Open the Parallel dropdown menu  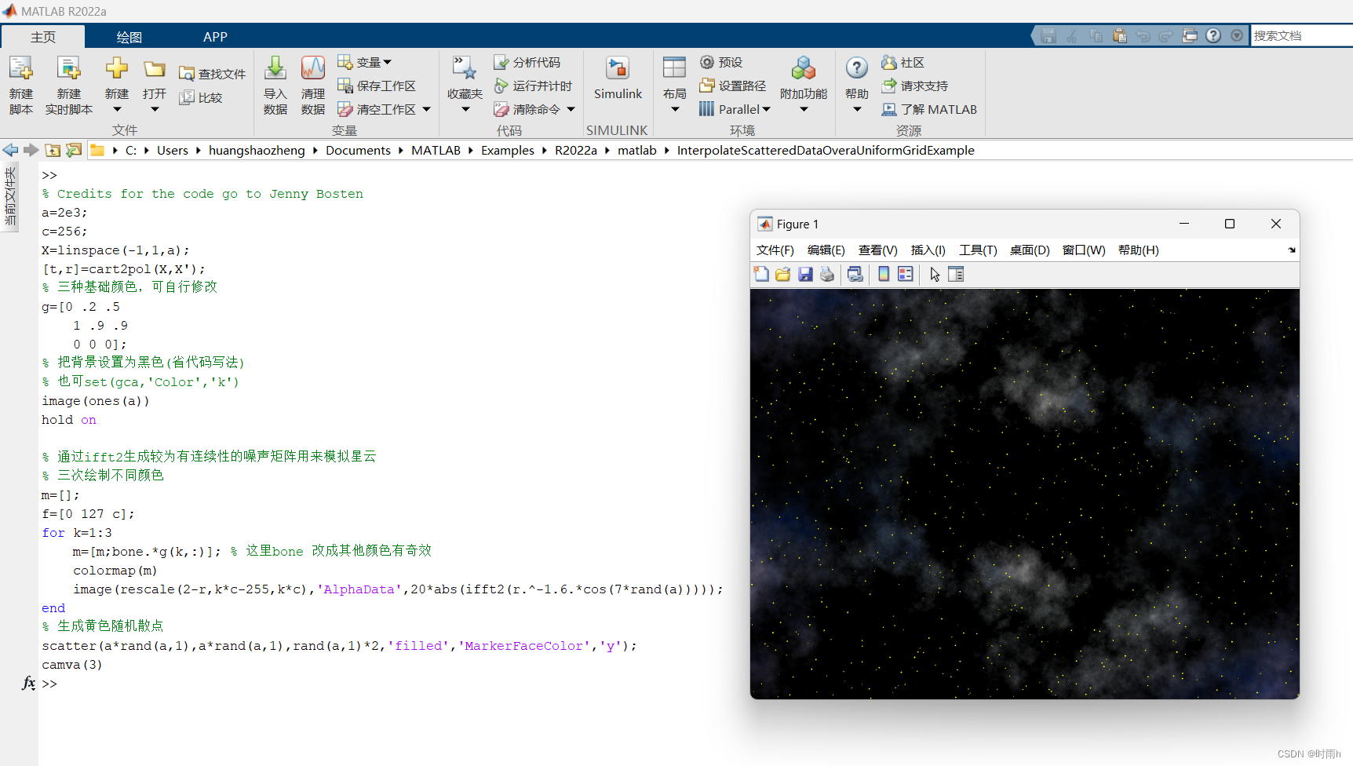(x=735, y=109)
